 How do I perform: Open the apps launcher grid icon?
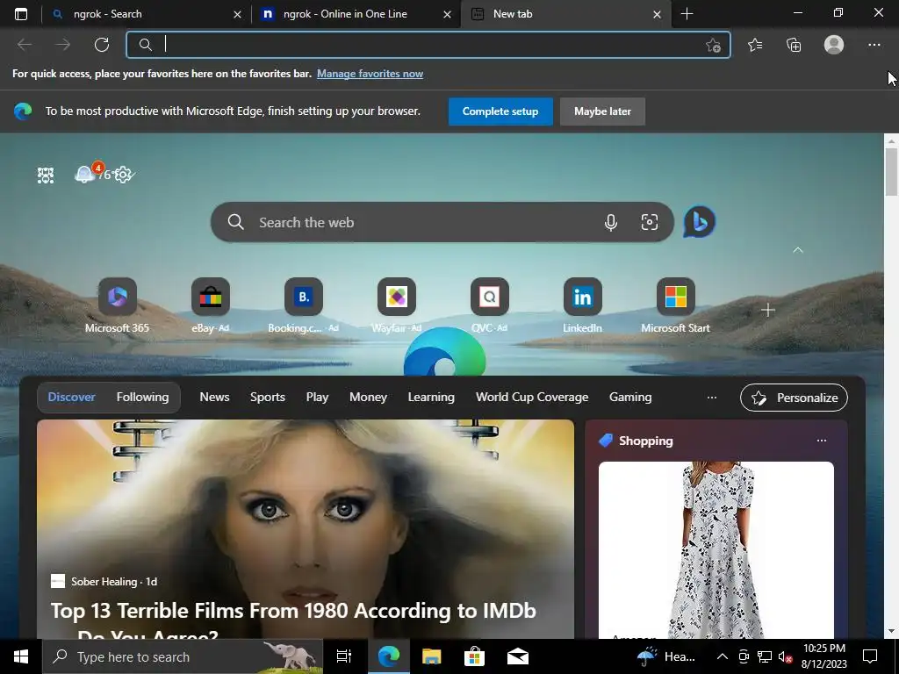tap(46, 175)
